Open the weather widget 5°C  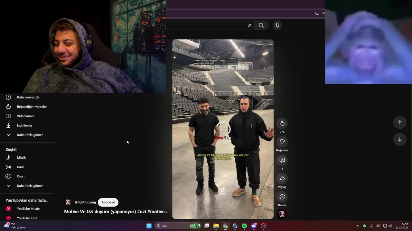15,226
